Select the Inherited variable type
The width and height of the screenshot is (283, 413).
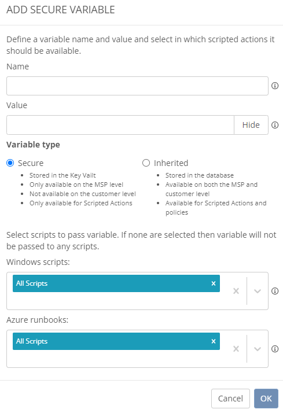(146, 163)
